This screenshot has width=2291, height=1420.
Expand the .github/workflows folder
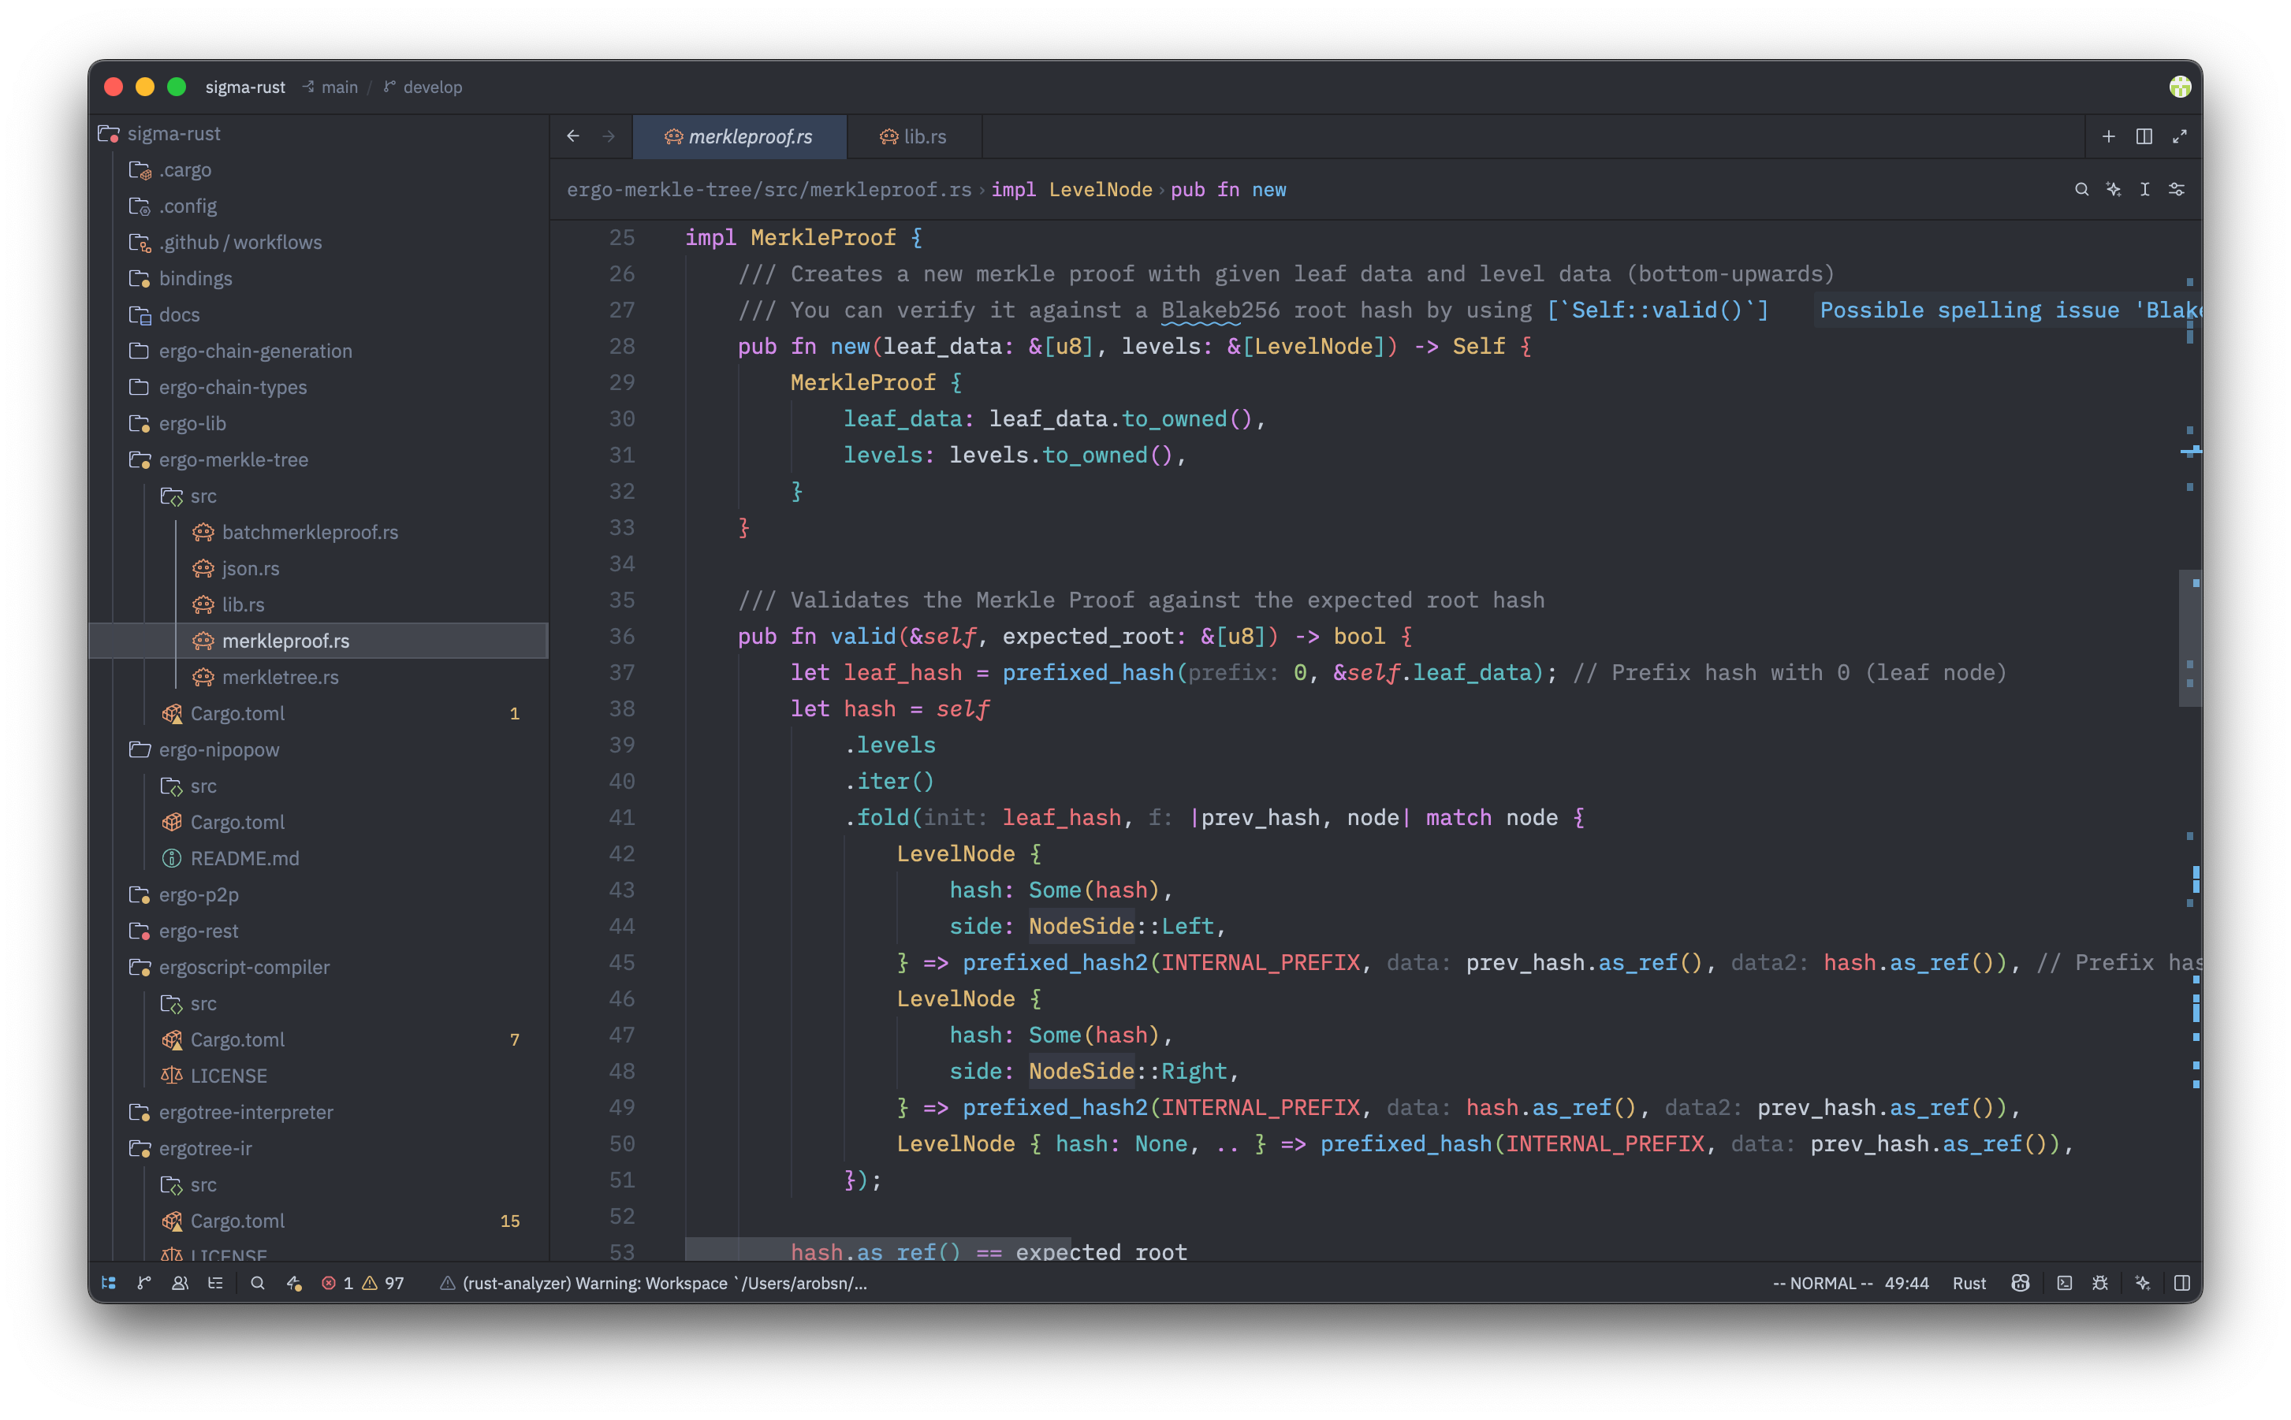(x=319, y=242)
